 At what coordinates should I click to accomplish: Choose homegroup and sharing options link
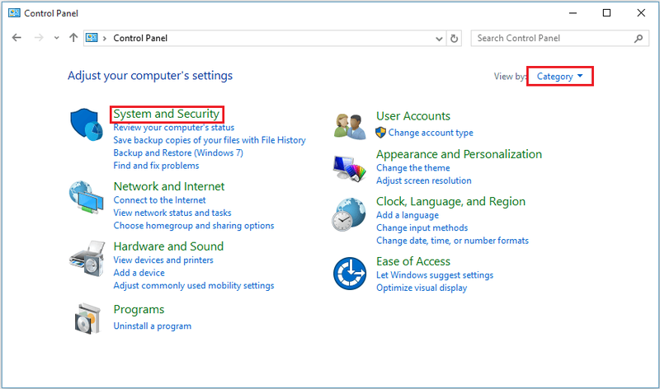point(194,226)
